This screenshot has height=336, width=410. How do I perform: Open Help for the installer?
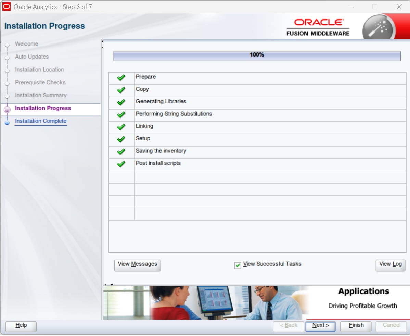pyautogui.click(x=21, y=326)
